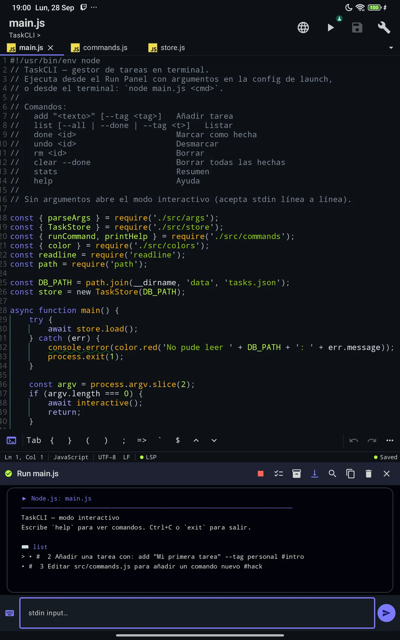Open the browser globe icon in header
Viewport: 400px width, 640px height.
point(303,27)
